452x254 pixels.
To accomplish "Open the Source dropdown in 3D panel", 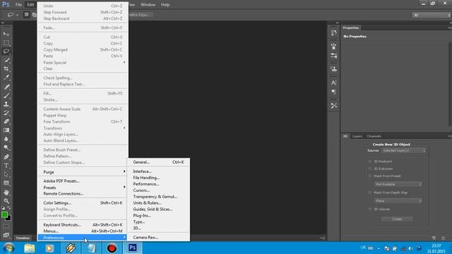I will [x=403, y=150].
